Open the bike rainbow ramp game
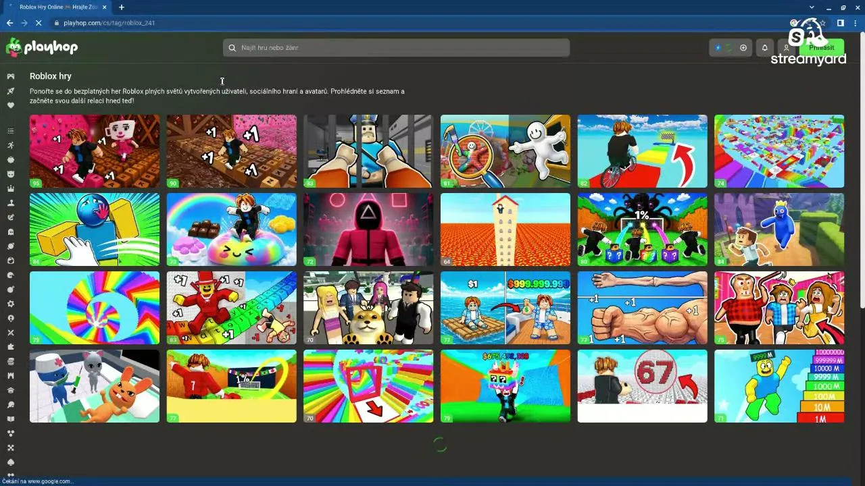 (642, 151)
